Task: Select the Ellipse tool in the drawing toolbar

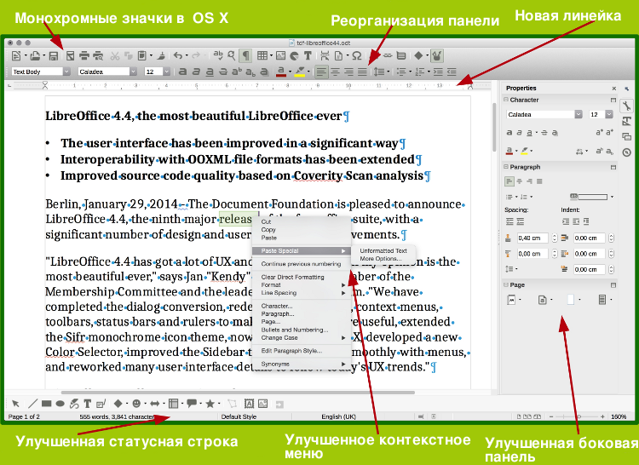Action: 60,404
